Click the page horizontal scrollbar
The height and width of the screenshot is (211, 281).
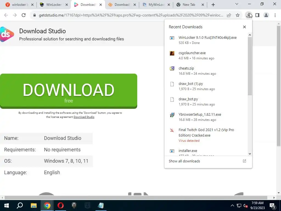pos(136,198)
